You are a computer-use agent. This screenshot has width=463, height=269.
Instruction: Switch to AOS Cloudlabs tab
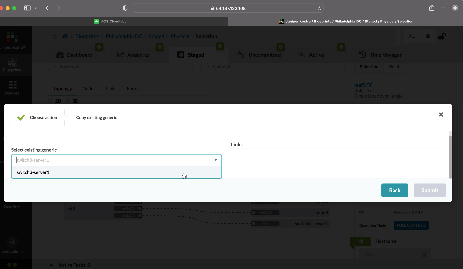(x=114, y=21)
